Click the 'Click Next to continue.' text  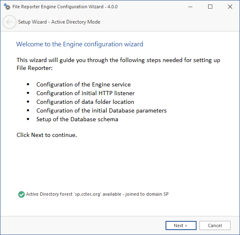[x=47, y=135]
